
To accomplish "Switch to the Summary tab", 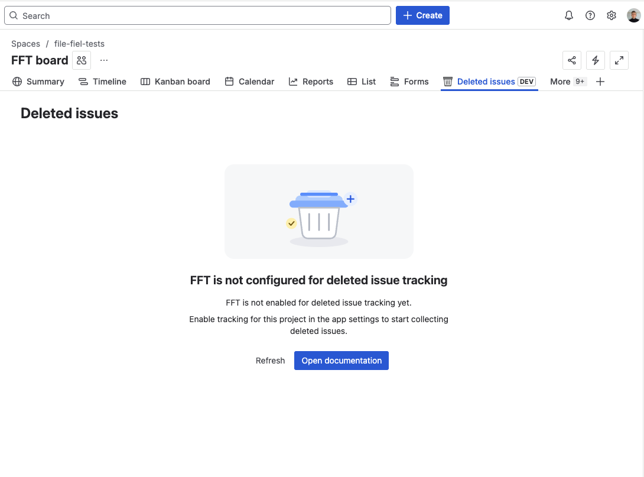I will click(x=38, y=82).
